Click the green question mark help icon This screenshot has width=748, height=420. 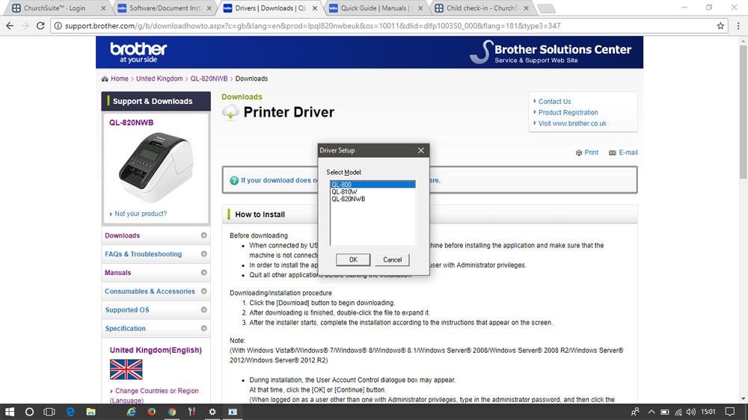tap(233, 180)
